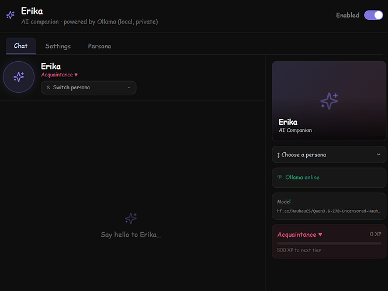The width and height of the screenshot is (388, 291).
Task: Click the Erika title at top of page
Action: tap(32, 11)
